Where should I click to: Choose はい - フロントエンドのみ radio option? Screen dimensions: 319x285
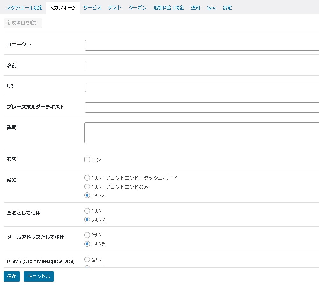tap(87, 187)
